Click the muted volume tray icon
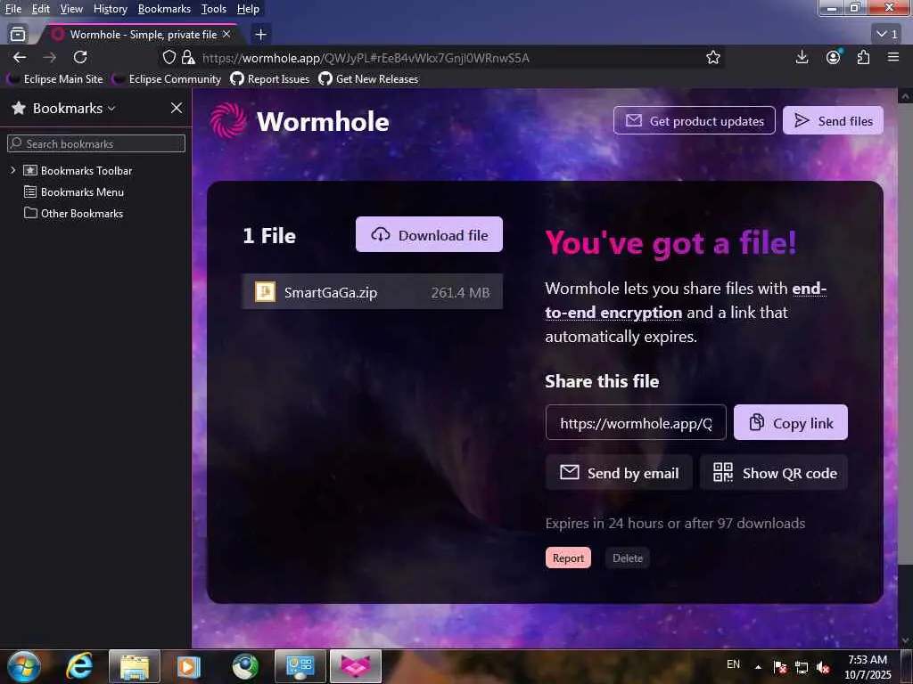Viewport: 913px width, 684px height. [823, 667]
